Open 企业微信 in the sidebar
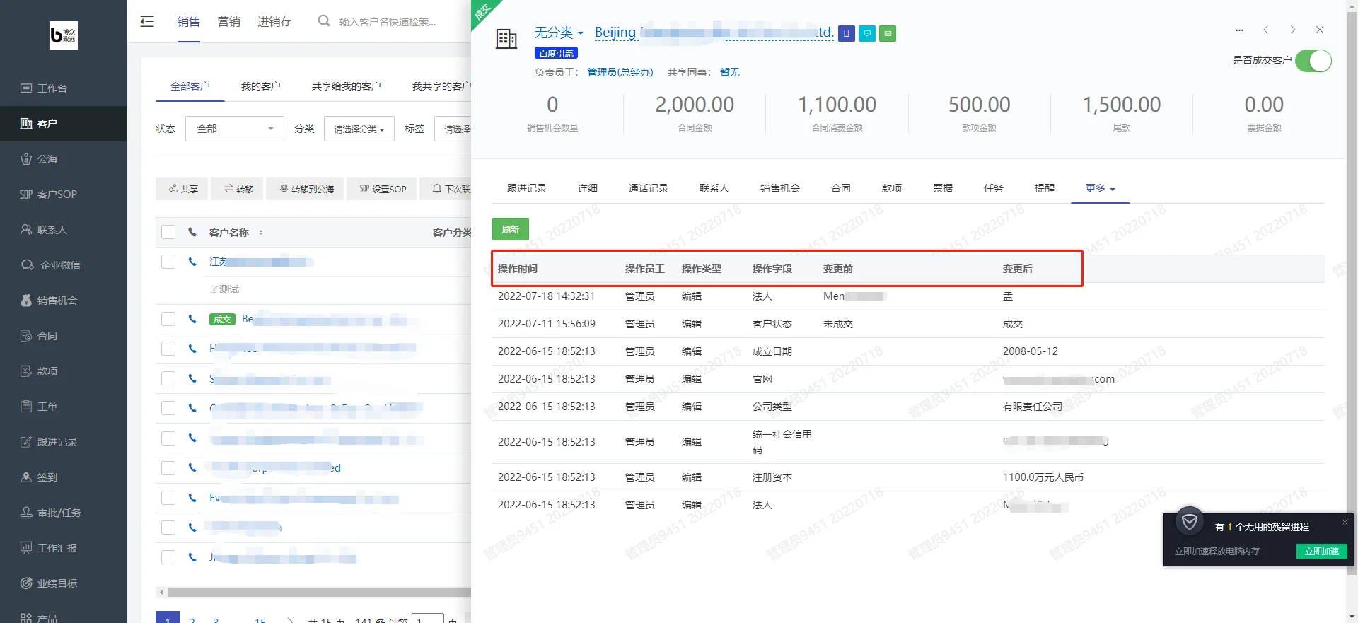Image resolution: width=1358 pixels, height=623 pixels. tap(64, 265)
